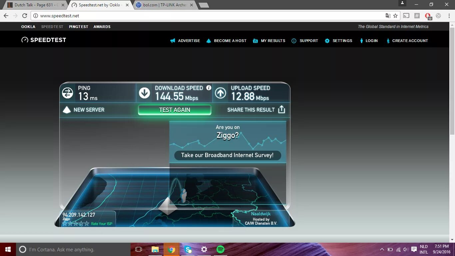This screenshot has height=256, width=455.
Task: Close the Dutch Talk tab
Action: point(62,5)
